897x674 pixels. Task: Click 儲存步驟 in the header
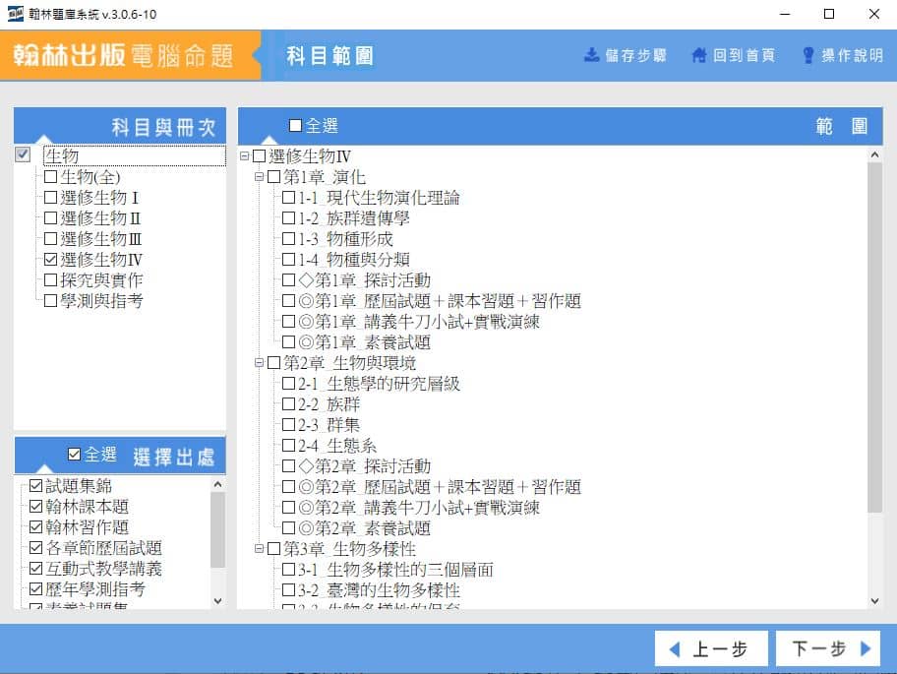click(x=636, y=55)
